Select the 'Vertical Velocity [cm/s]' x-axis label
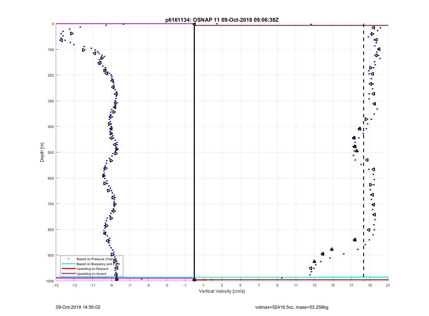Viewport: 429px width, 316px height. (222, 291)
